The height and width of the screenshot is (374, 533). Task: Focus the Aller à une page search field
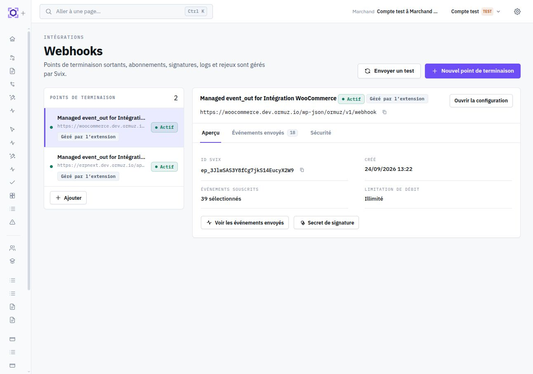[x=126, y=12]
